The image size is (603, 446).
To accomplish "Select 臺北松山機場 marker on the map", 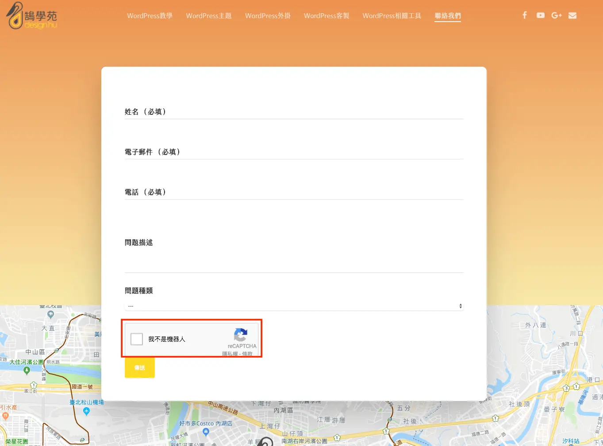I will 86,411.
